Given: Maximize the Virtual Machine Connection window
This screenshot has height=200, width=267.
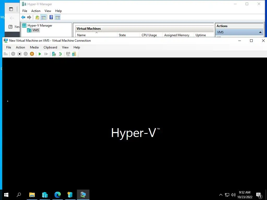Looking at the screenshot, I should point(251,41).
